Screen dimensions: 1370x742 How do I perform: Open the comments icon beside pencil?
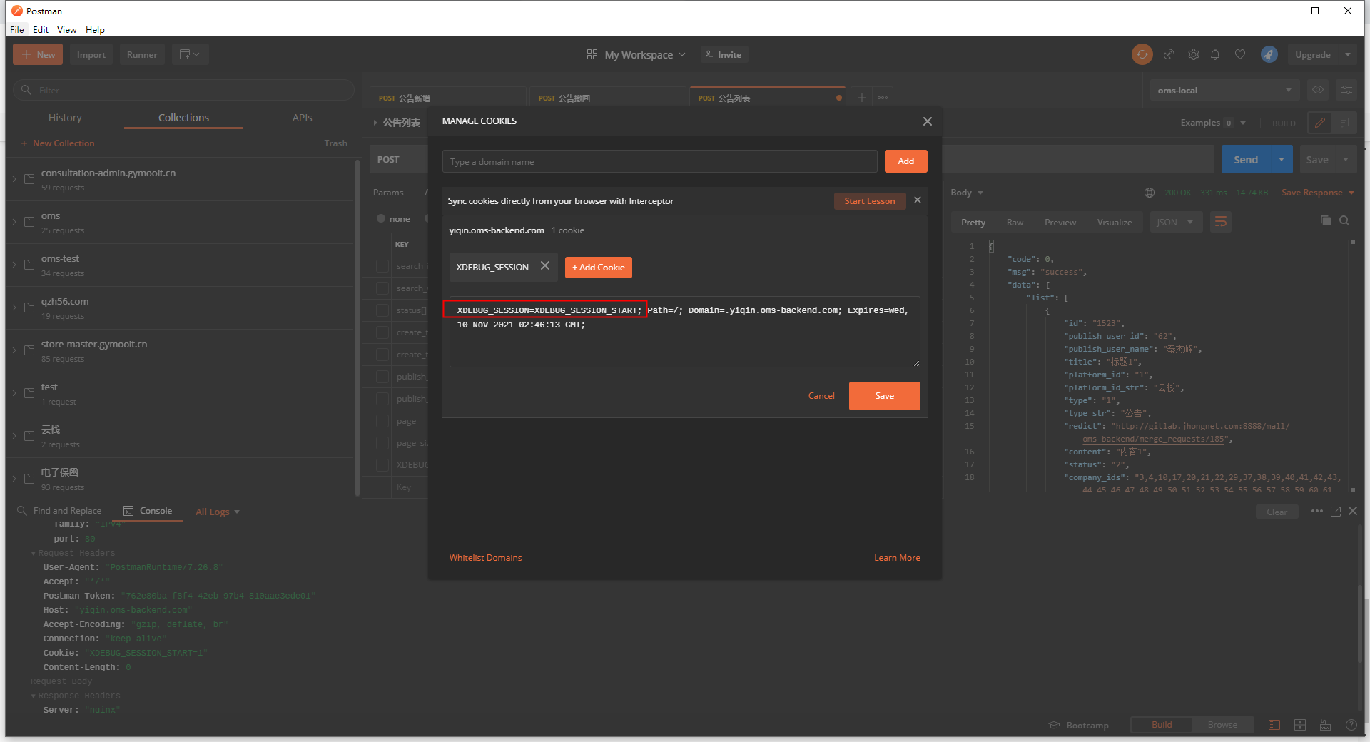(x=1344, y=123)
